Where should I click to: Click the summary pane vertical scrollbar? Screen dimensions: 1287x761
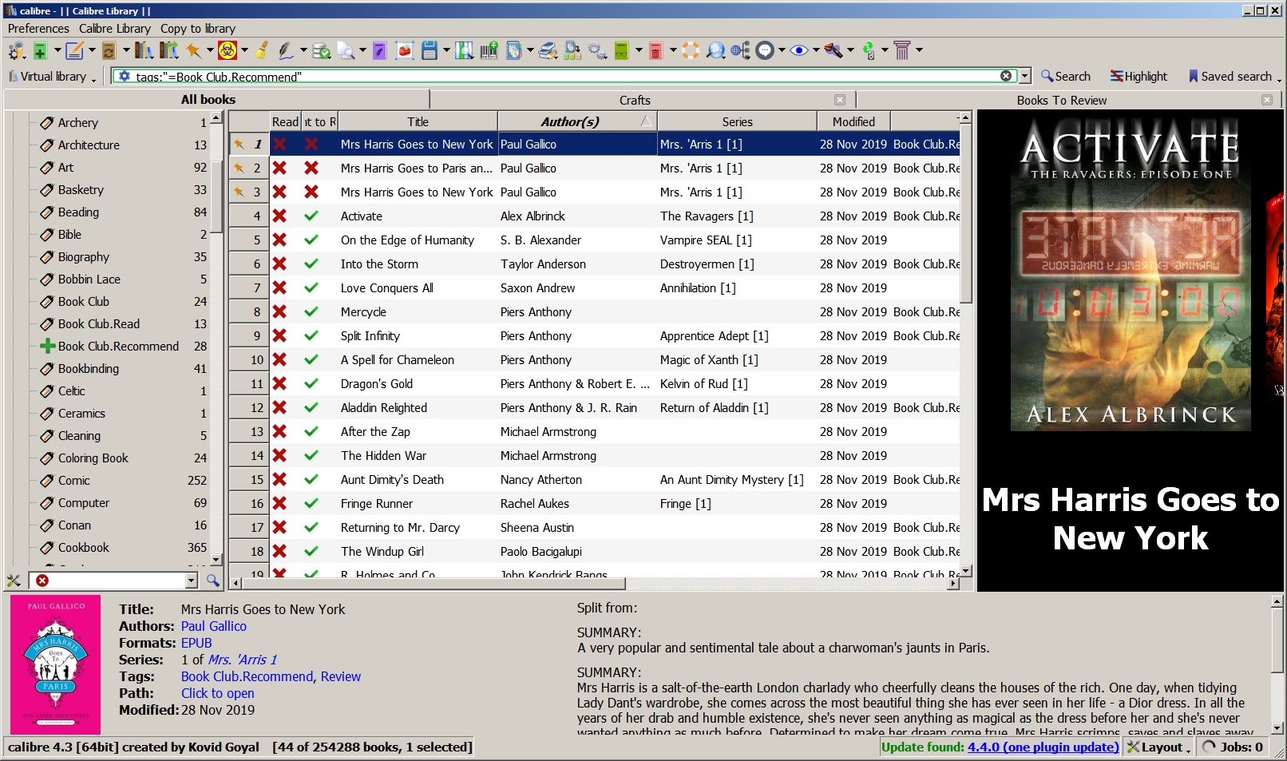tap(1277, 641)
